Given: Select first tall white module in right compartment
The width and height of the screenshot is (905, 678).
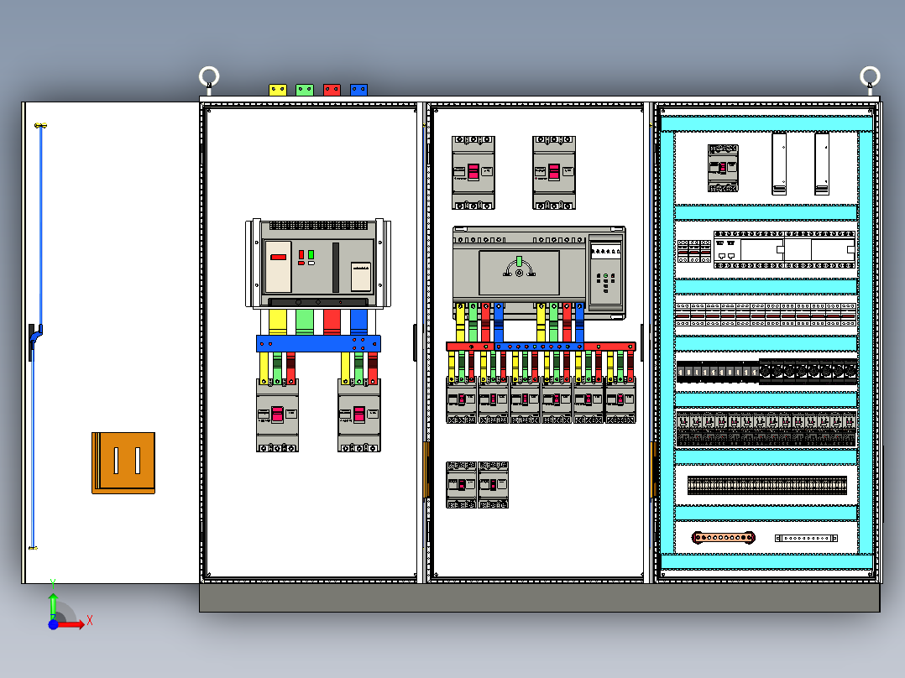Looking at the screenshot, I should (779, 164).
